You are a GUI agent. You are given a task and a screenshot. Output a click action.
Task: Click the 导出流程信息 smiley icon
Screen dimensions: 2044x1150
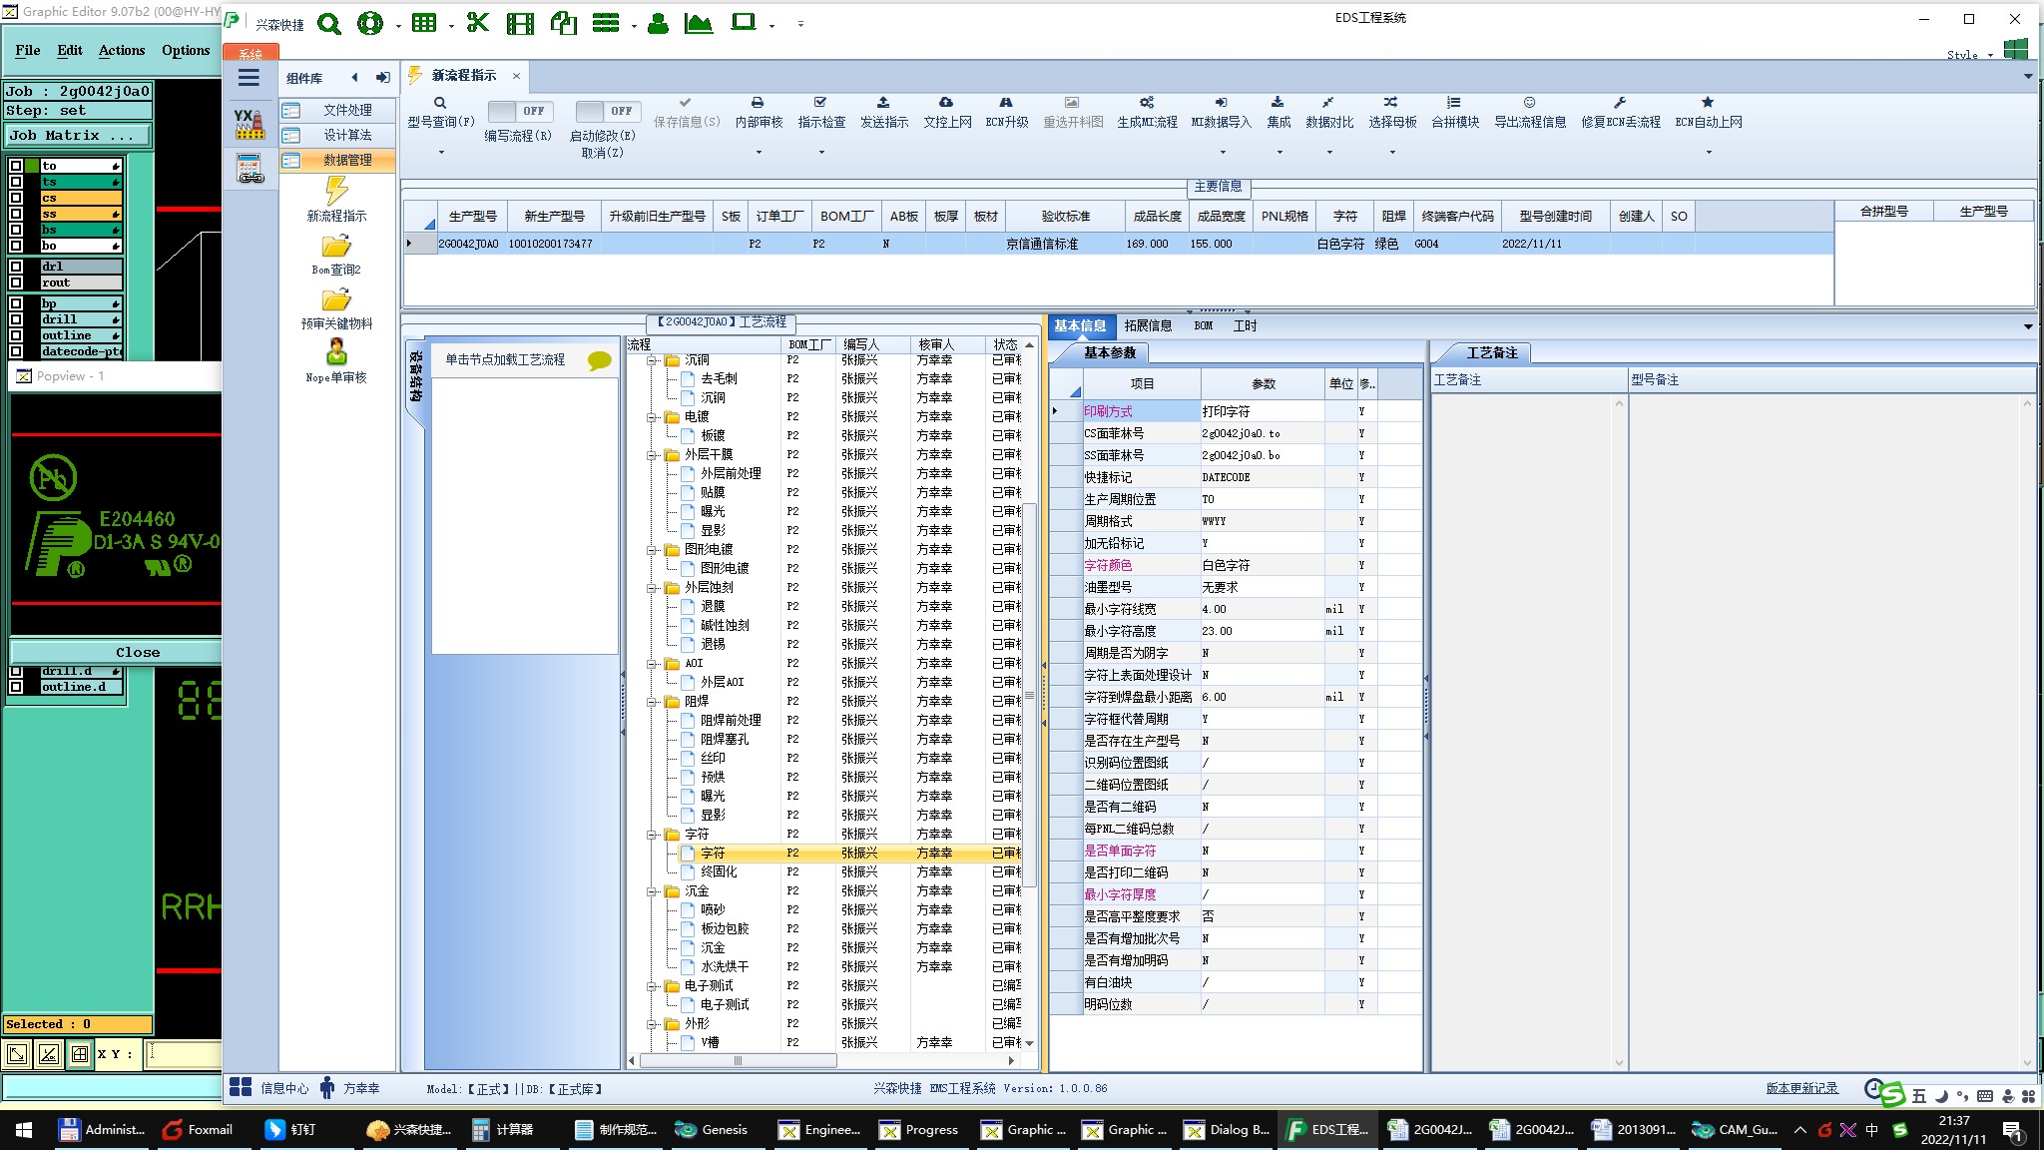coord(1529,103)
